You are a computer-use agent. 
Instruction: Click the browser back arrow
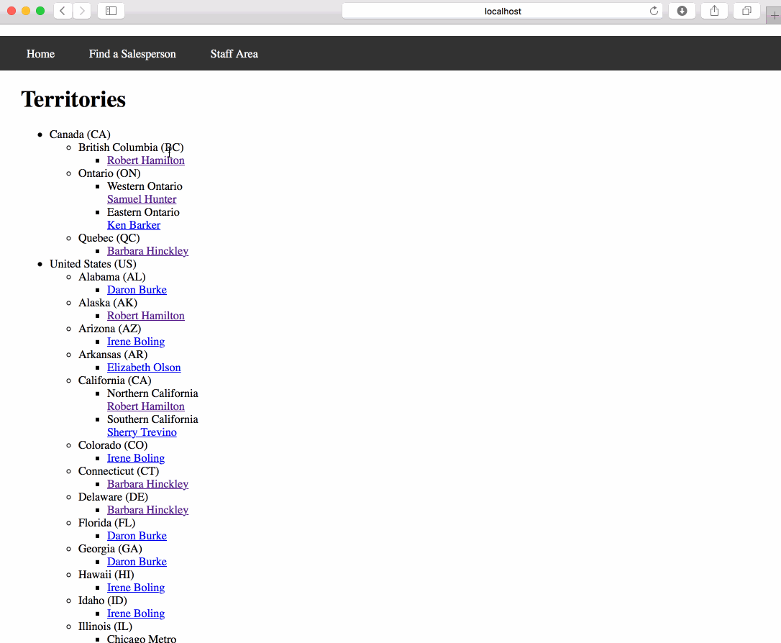pyautogui.click(x=62, y=11)
